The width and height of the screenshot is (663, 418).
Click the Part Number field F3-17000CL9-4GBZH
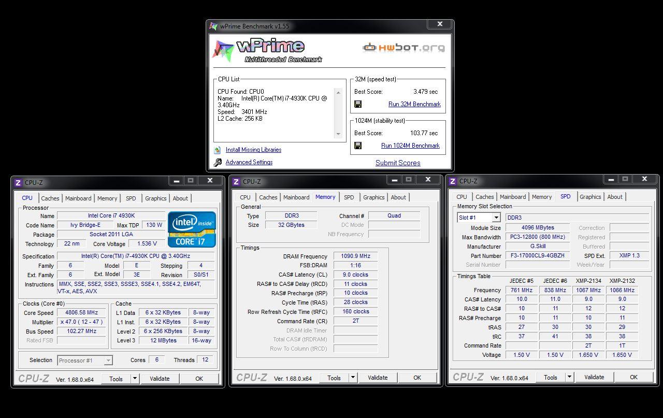point(538,256)
